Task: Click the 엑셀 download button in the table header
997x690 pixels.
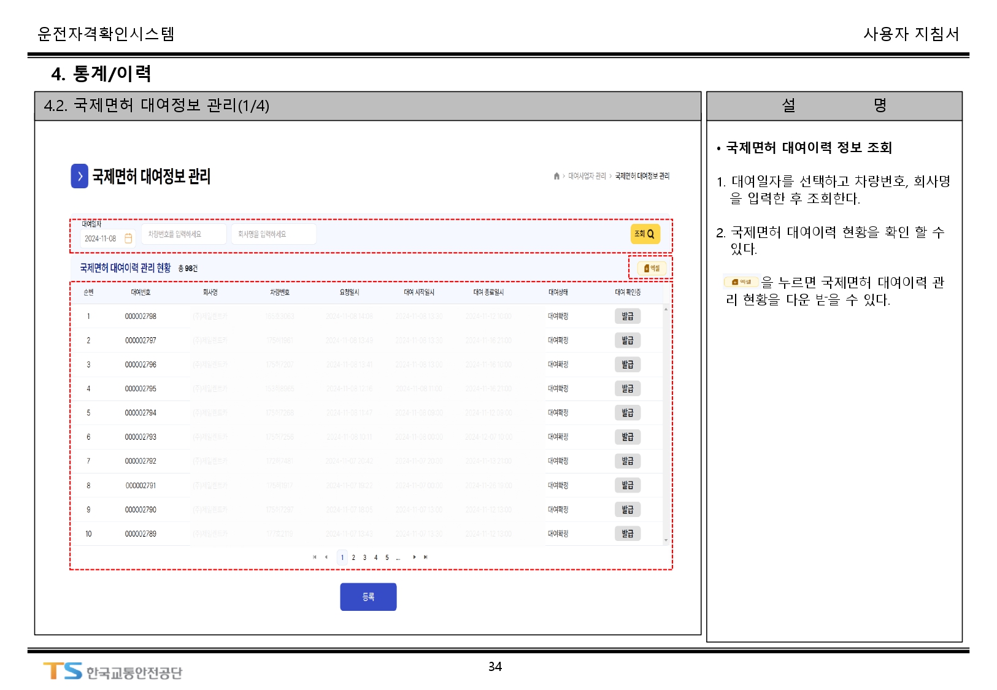Action: (652, 268)
